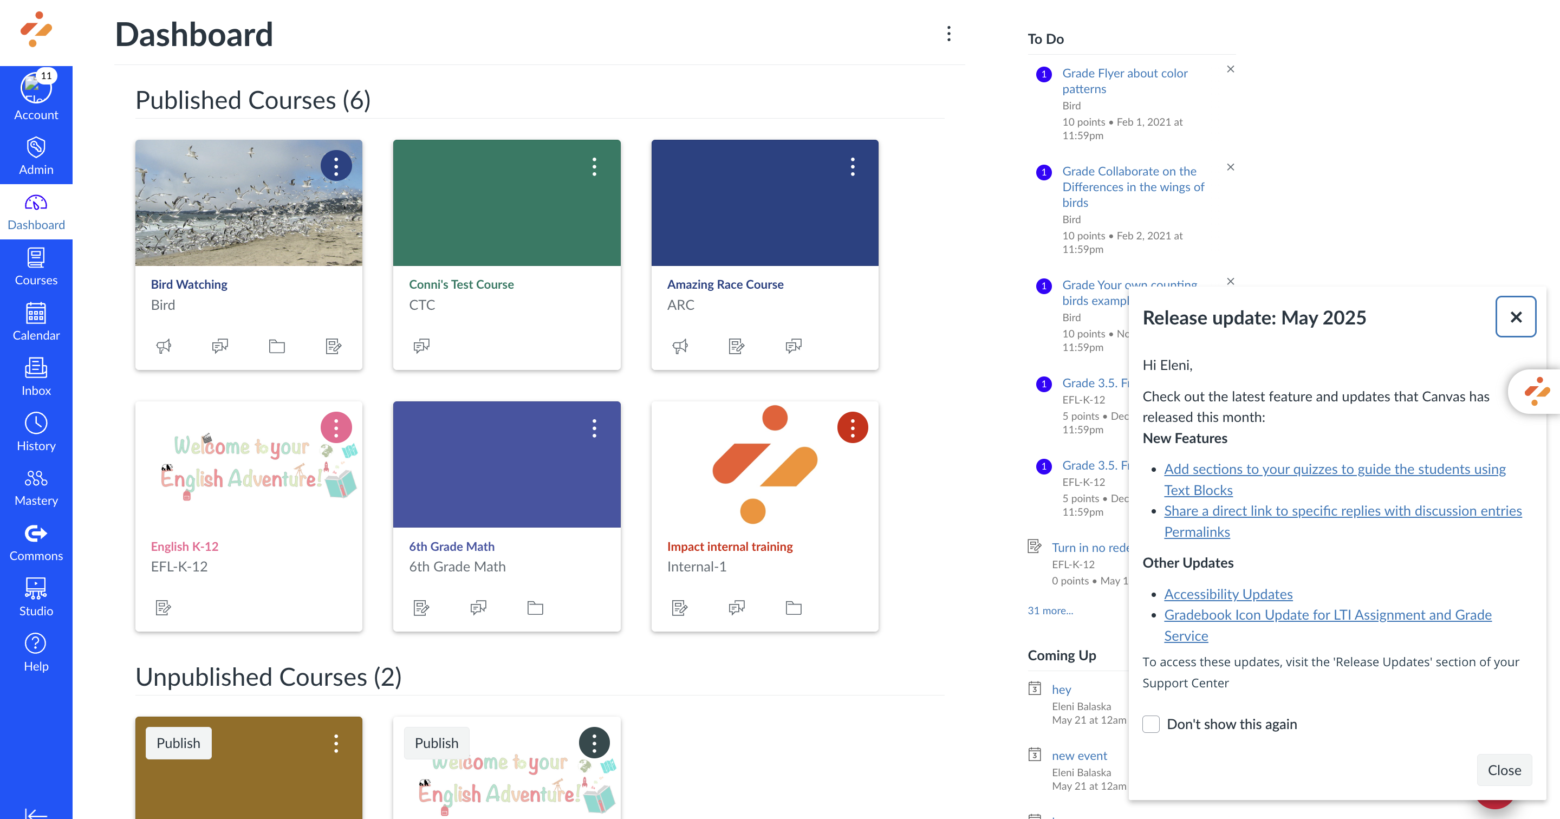
Task: Open the Calendar in sidebar
Action: (36, 322)
